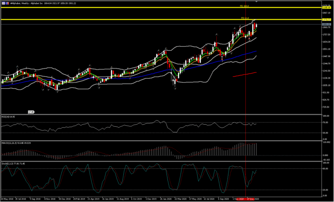Screen dimensions: 334x202
Task: Click the 1757.50 price level on the axis
Action: click(x=326, y=35)
